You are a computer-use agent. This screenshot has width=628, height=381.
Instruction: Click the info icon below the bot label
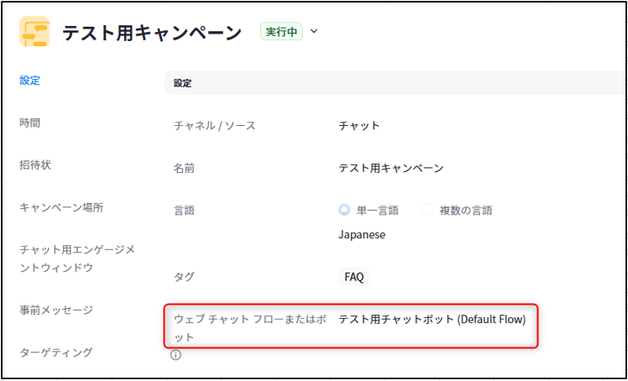click(x=175, y=355)
